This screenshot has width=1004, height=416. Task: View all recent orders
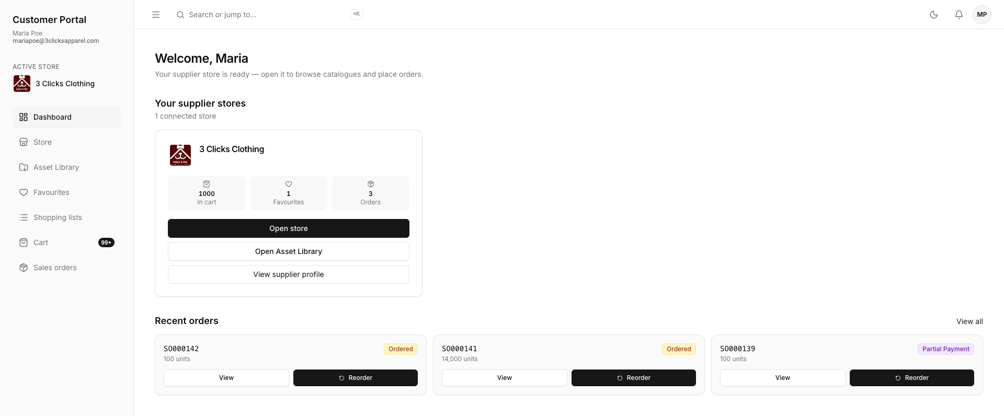click(969, 321)
